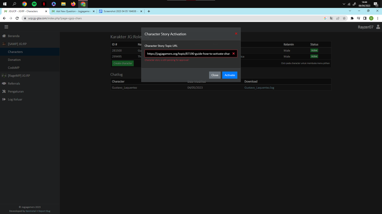Go back in browser history
Screen dimensions: 382x214
(x=4, y=18)
